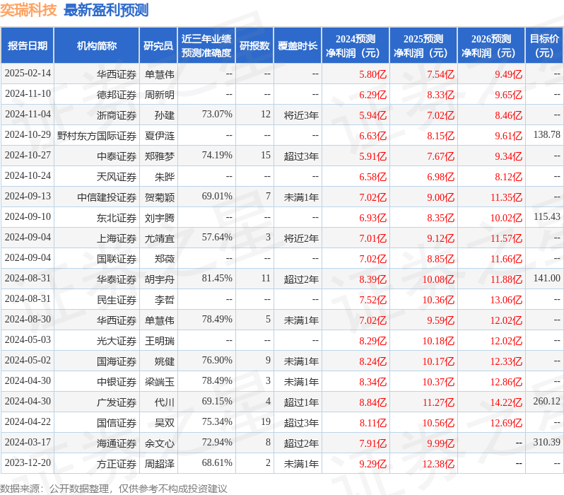Select accuracy value 74.19%
The width and height of the screenshot is (564, 495).
pyautogui.click(x=217, y=156)
